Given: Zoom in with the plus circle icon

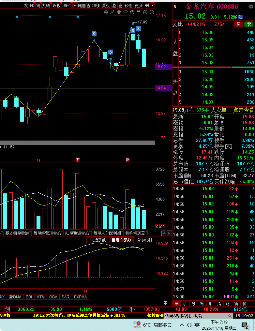Looking at the screenshot, I should (x=145, y=12).
